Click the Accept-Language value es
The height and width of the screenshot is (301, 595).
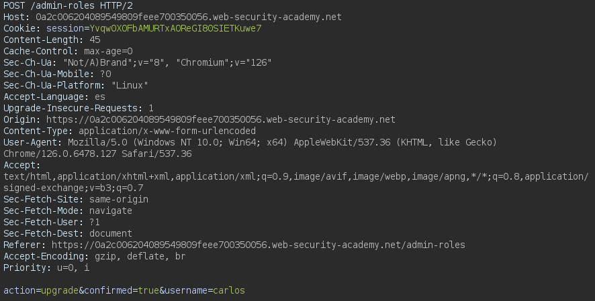(100, 97)
